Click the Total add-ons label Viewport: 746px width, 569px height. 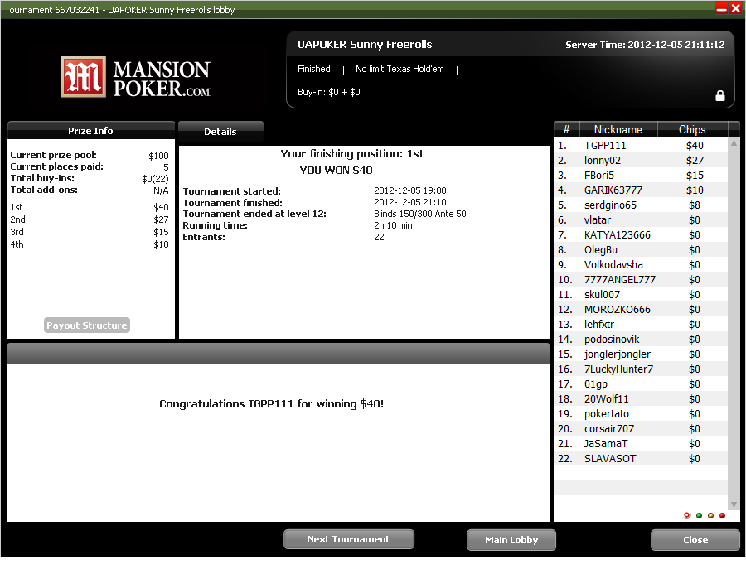click(44, 190)
